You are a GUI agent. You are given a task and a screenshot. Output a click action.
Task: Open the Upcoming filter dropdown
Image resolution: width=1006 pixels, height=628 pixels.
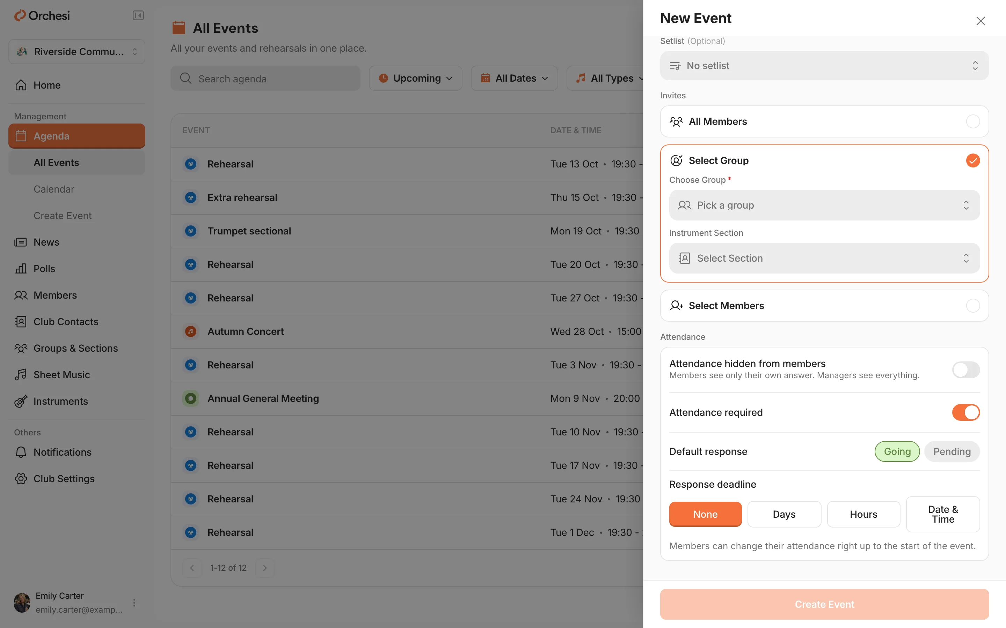(x=415, y=78)
